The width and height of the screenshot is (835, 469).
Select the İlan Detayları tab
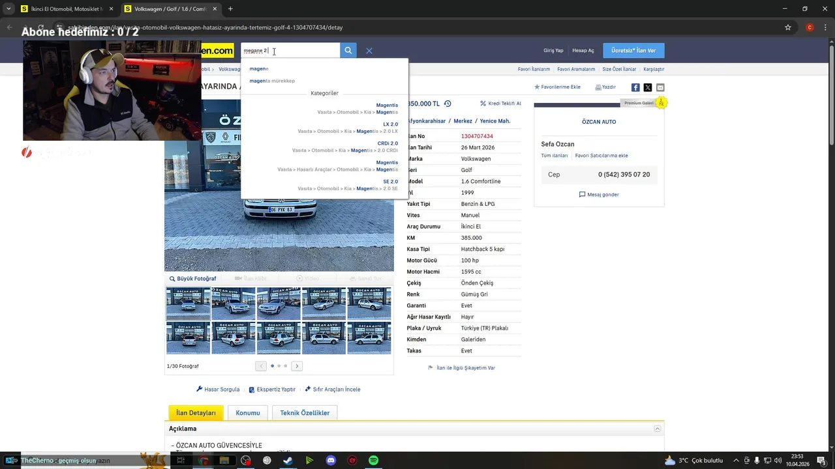pyautogui.click(x=196, y=413)
